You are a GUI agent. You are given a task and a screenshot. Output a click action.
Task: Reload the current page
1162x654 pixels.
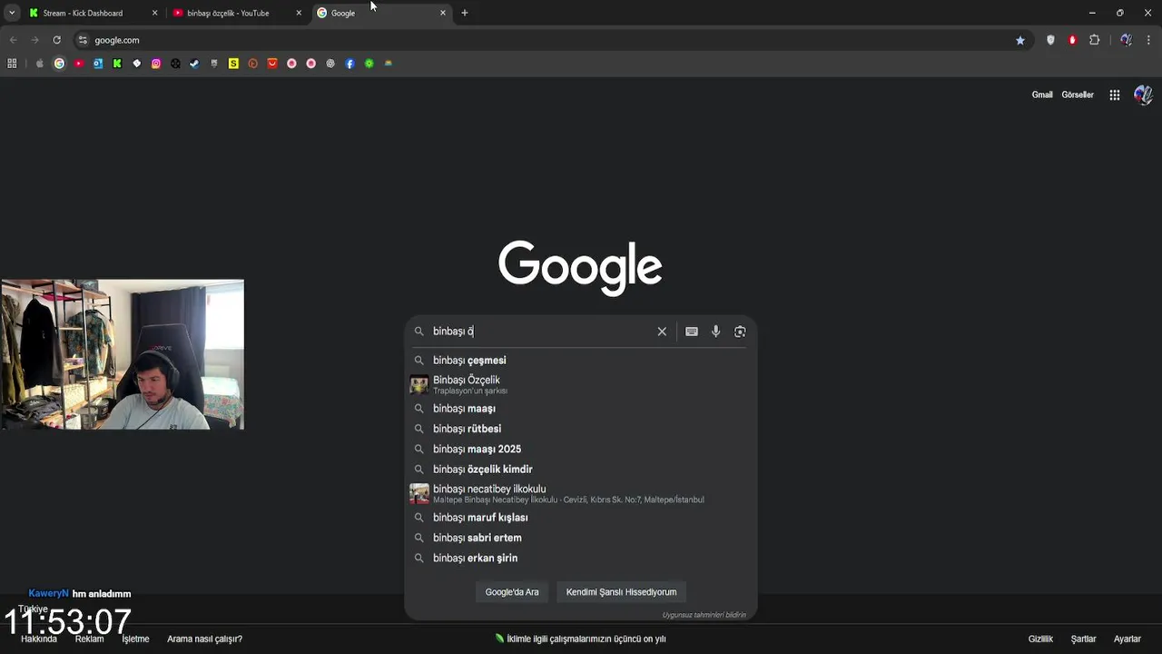(56, 40)
